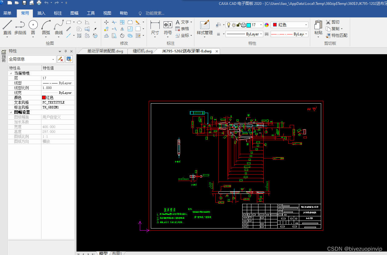Open the 红色 color dropdown
Screen dimensions: 387x255
click(306, 25)
